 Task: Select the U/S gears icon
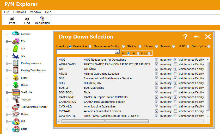pyautogui.click(x=16, y=122)
